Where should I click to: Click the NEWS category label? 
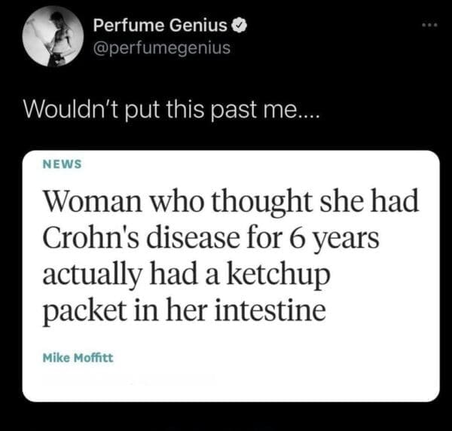click(63, 164)
